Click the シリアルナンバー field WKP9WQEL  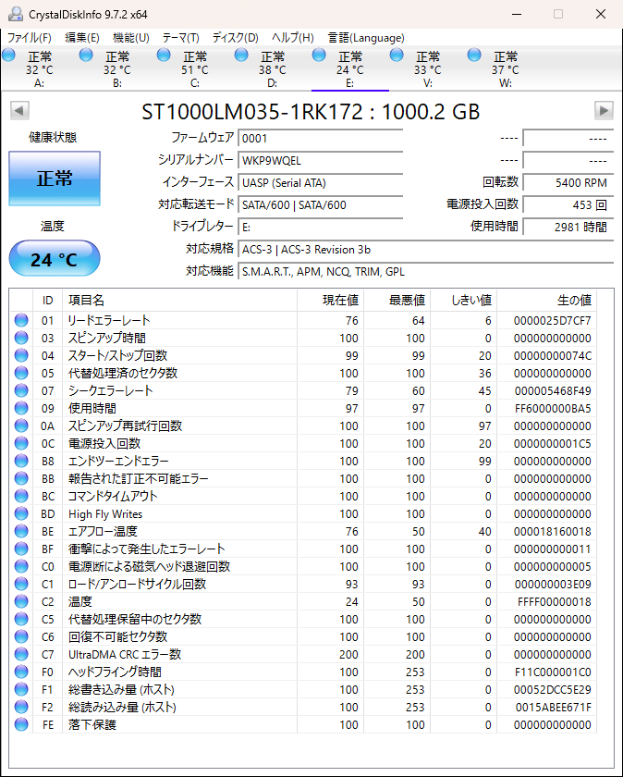pos(320,160)
